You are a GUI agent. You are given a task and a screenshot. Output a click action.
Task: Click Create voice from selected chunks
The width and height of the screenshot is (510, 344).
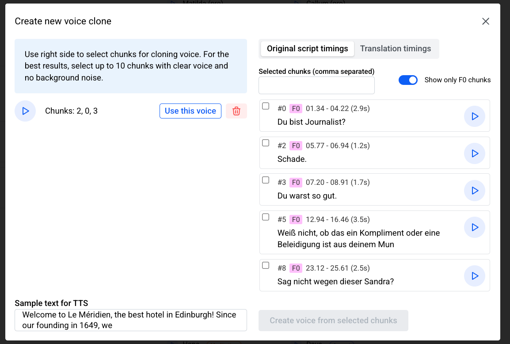pyautogui.click(x=333, y=321)
